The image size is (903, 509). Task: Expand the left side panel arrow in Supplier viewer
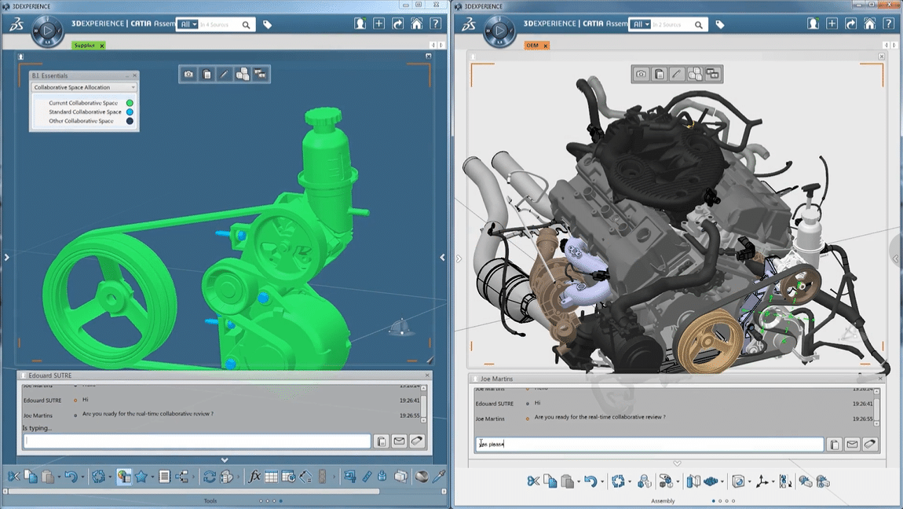(7, 258)
